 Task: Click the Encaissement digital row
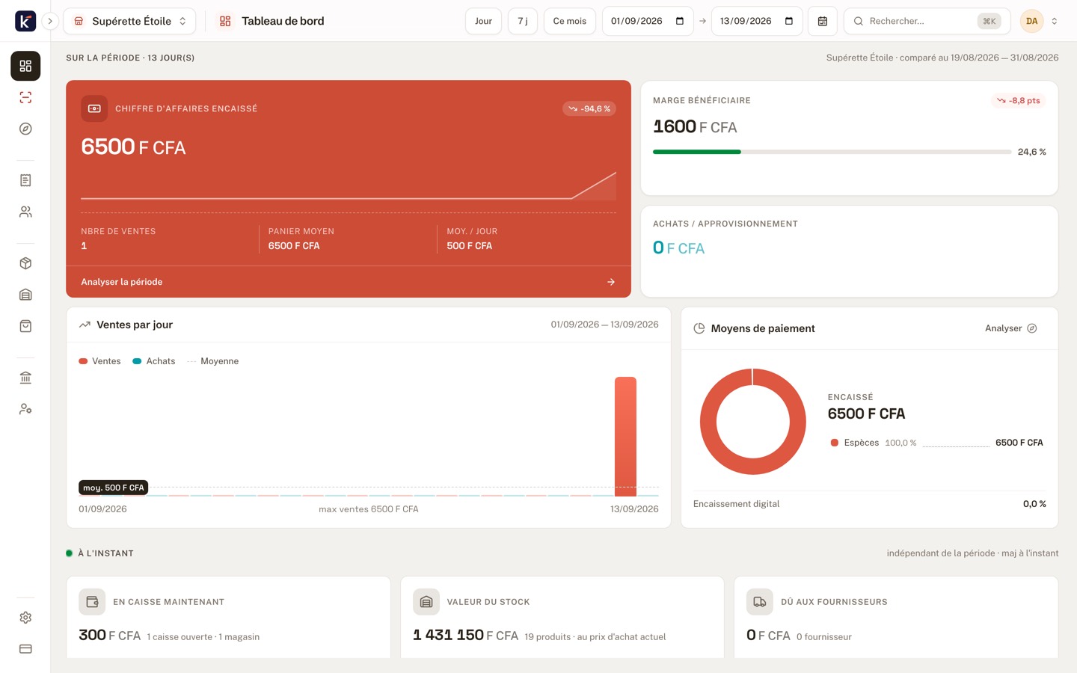pos(870,504)
